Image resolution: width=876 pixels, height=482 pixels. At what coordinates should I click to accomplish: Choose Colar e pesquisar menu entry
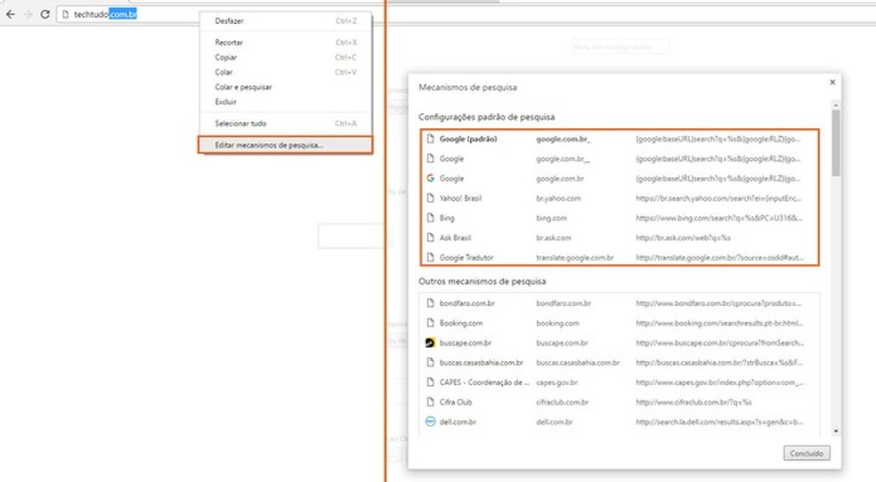tap(285, 87)
